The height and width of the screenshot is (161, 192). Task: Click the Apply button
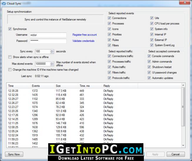click(x=155, y=154)
